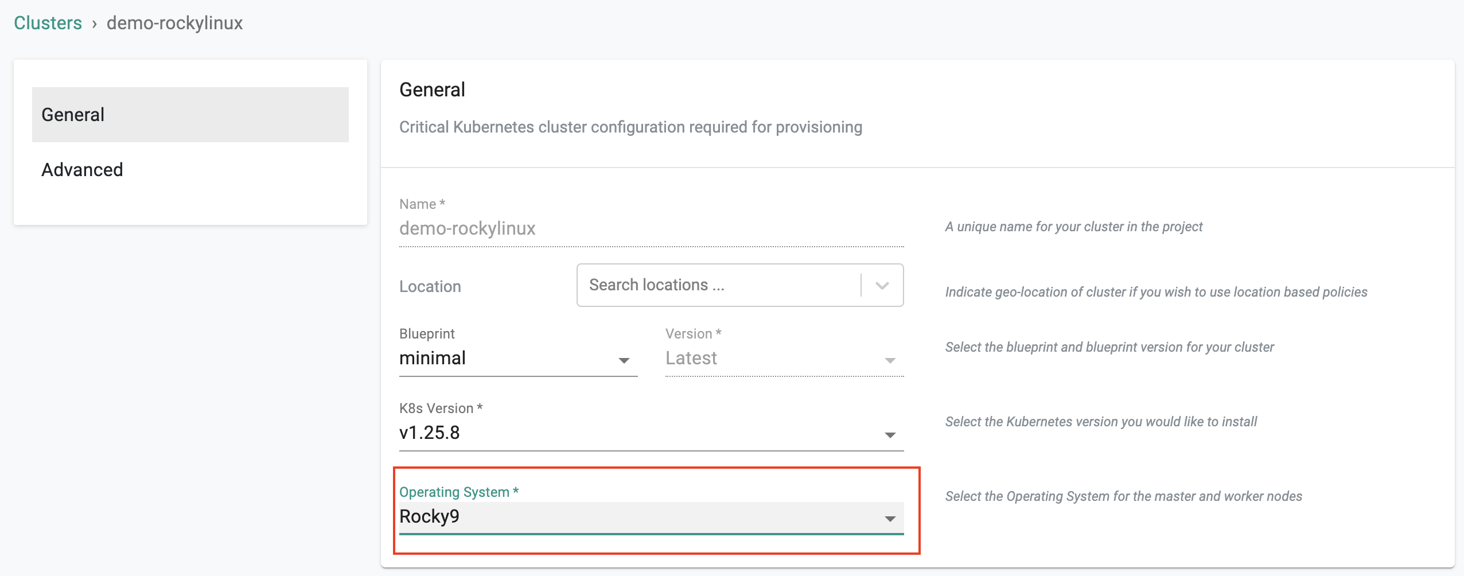Click the 'Select the blueprint and blueprint version' hint
This screenshot has width=1464, height=576.
tap(1109, 347)
